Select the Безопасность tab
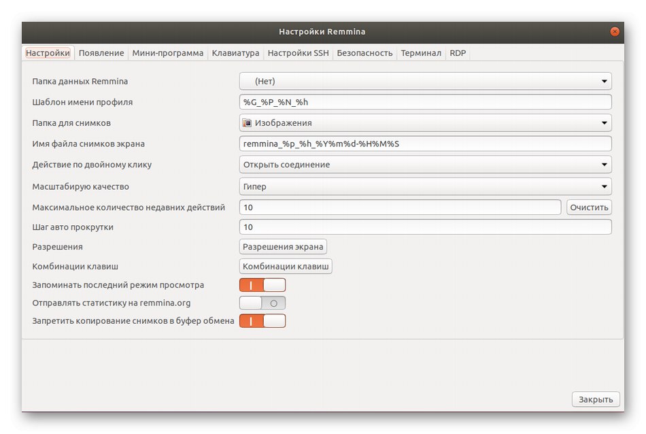The image size is (646, 434). [x=364, y=53]
